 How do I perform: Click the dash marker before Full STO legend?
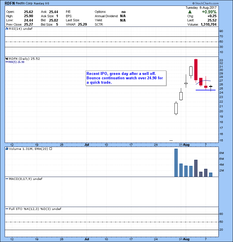(x=7, y=209)
